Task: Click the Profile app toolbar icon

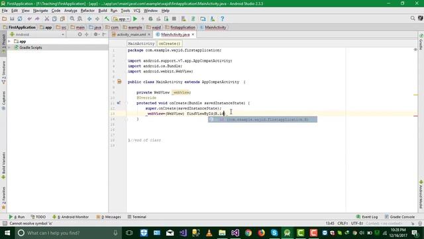Action: [158, 19]
